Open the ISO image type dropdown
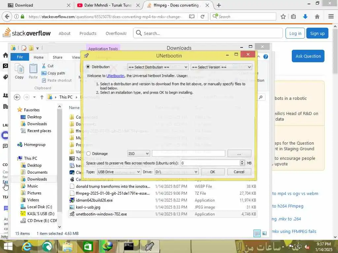Screen dimensions: 338x253 point(138,154)
